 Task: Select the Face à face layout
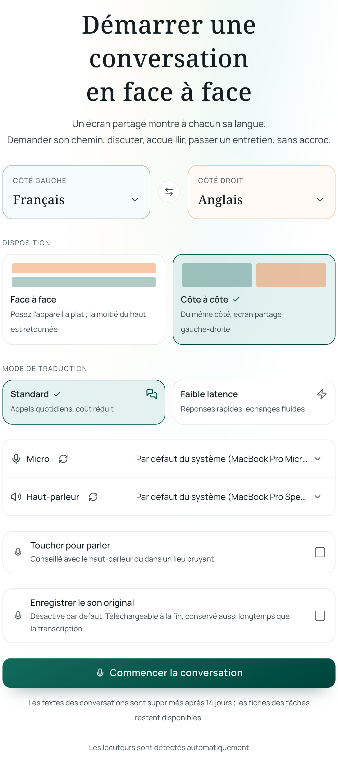click(84, 299)
